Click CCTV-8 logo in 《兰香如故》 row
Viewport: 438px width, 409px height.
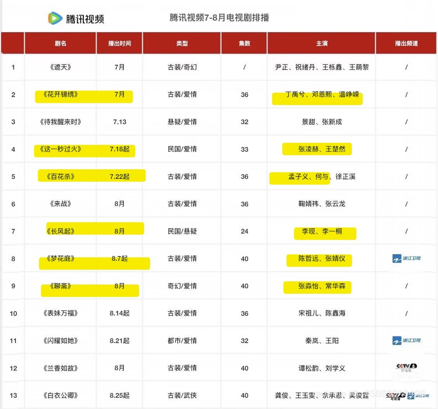click(x=407, y=367)
